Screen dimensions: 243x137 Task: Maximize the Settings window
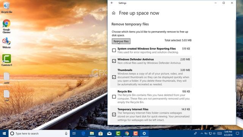coord(224,3)
